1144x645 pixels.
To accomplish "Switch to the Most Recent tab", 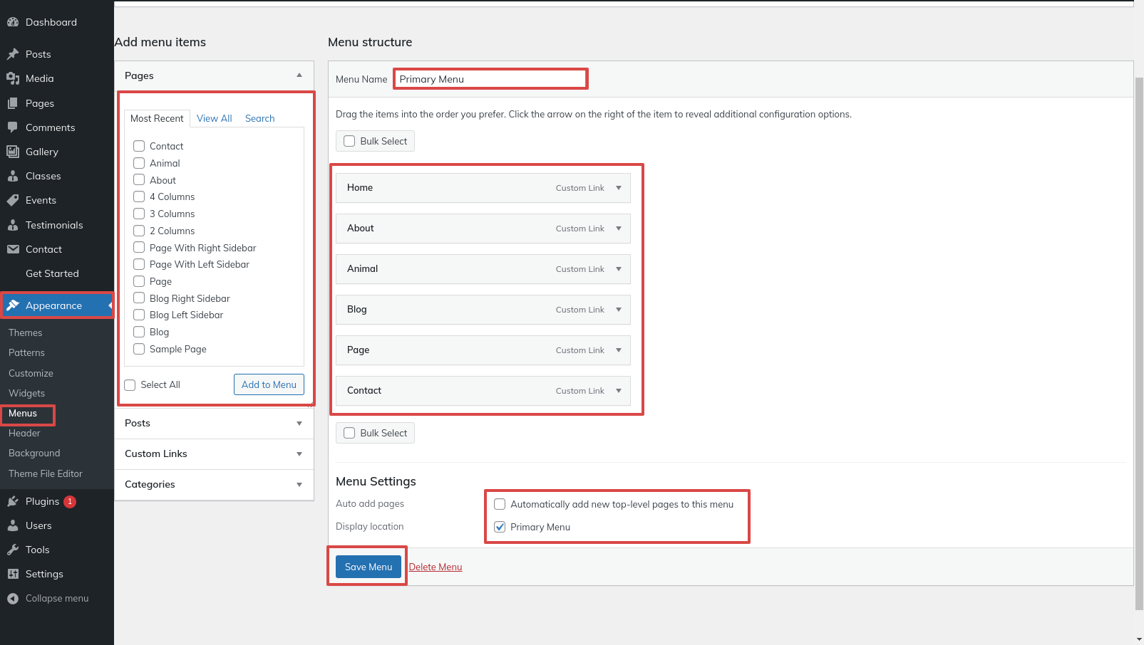I will (x=157, y=118).
